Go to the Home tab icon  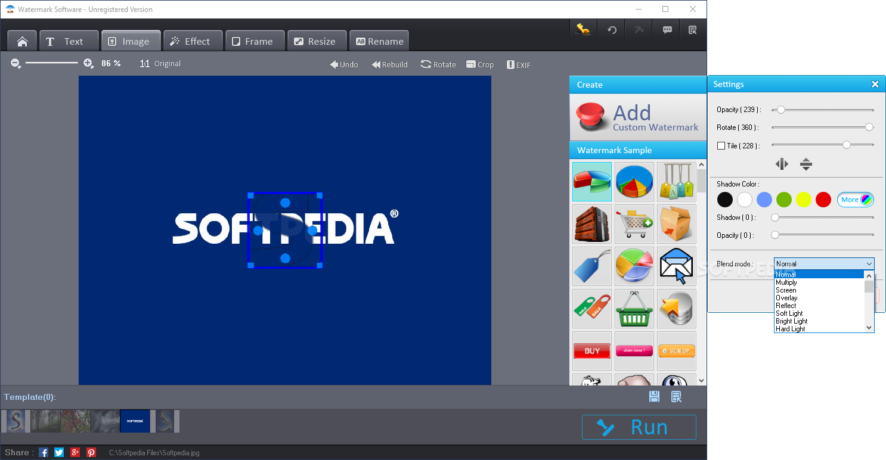click(x=22, y=41)
